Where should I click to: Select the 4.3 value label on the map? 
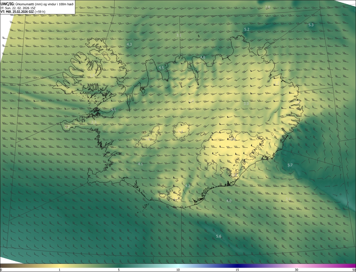tap(129, 44)
